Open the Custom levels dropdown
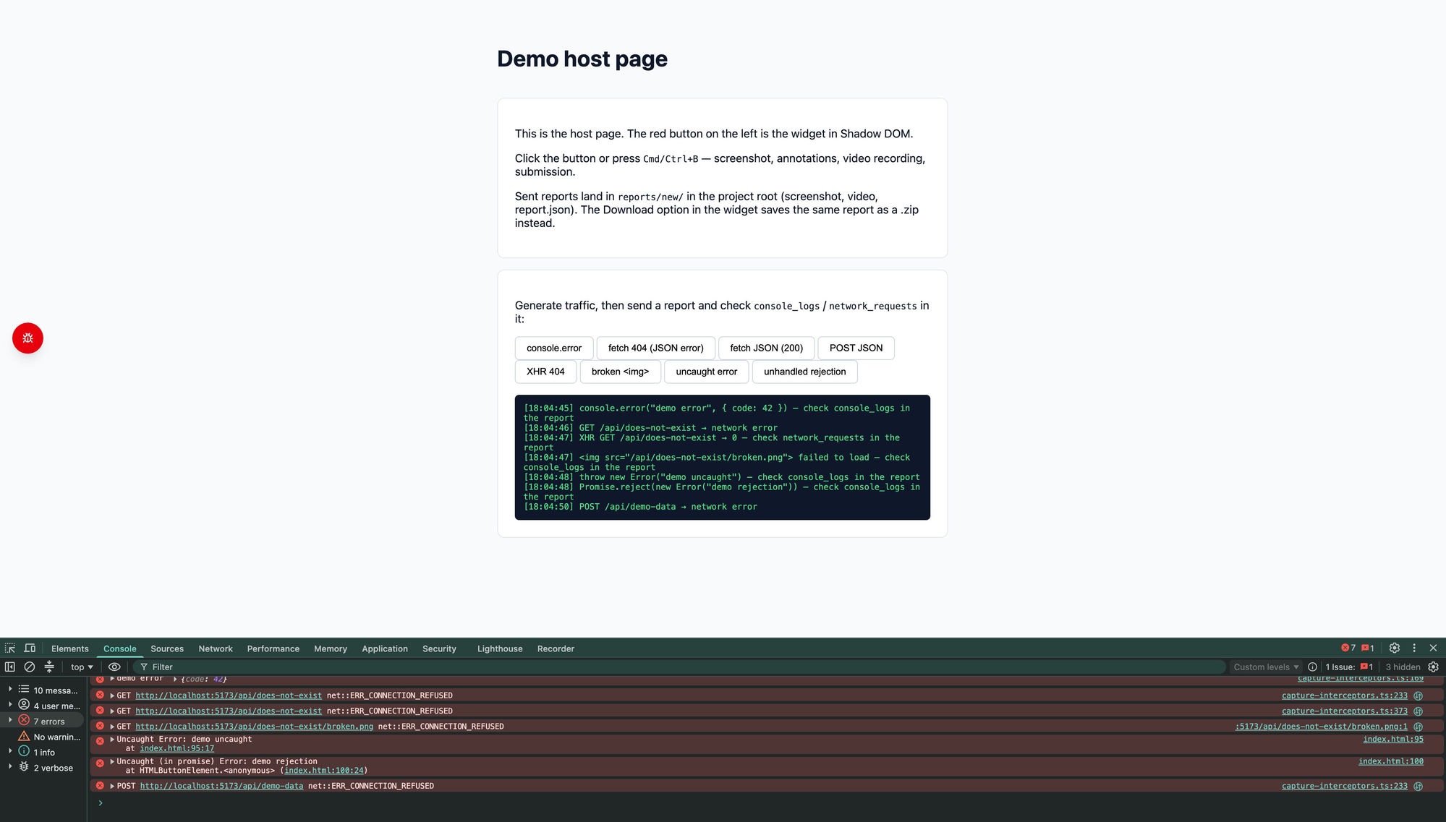The image size is (1446, 822). 1266,667
